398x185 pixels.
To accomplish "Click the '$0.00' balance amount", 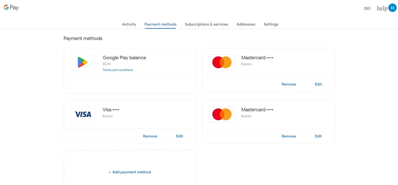I will [107, 64].
